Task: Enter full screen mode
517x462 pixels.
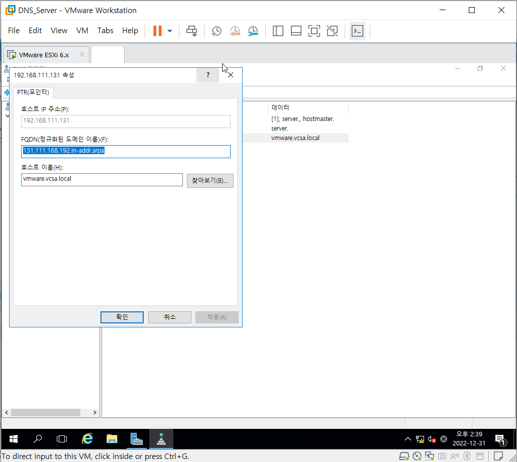Action: click(314, 31)
